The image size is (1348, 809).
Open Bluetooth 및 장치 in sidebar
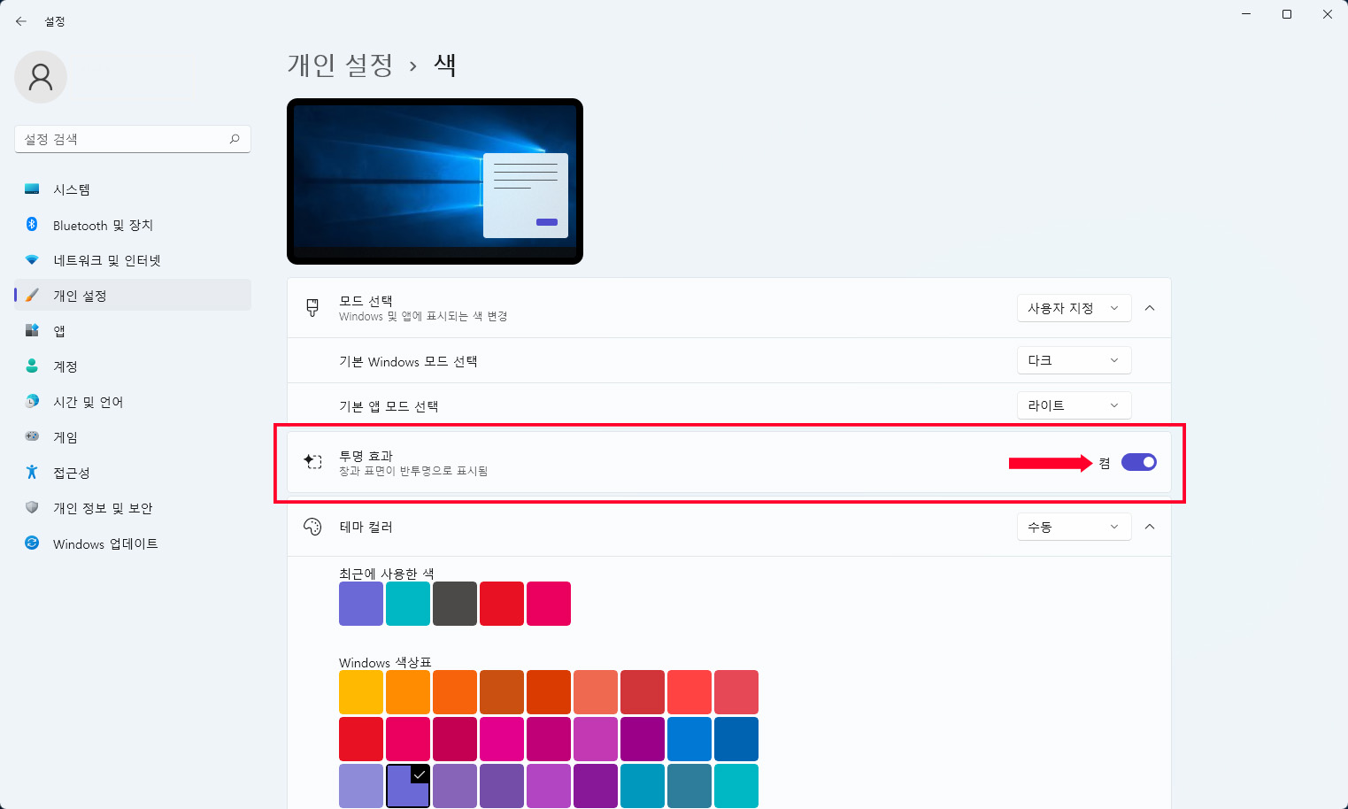click(x=133, y=225)
